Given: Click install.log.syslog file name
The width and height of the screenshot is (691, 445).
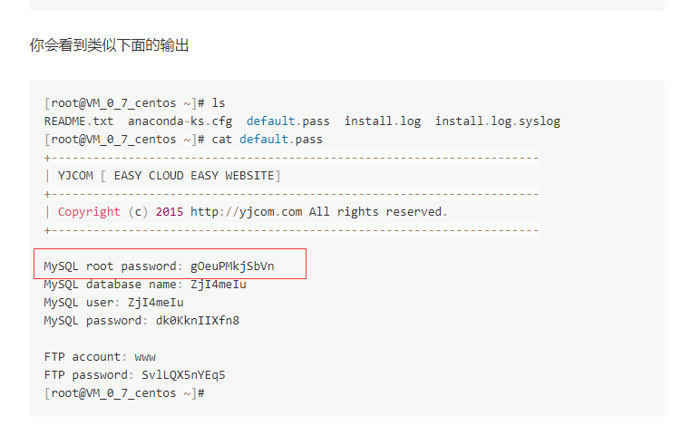Looking at the screenshot, I should pos(498,121).
